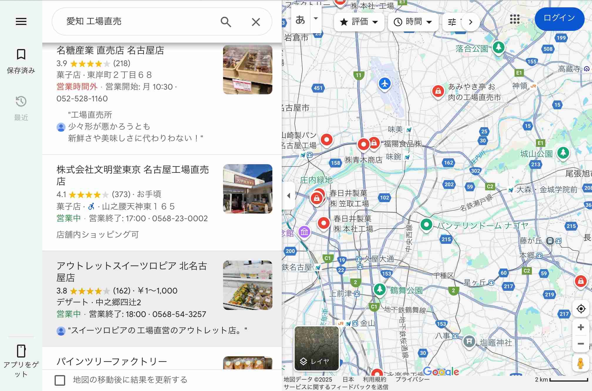592x391 pixels.
Task: Click the あ input method button
Action: (x=300, y=20)
